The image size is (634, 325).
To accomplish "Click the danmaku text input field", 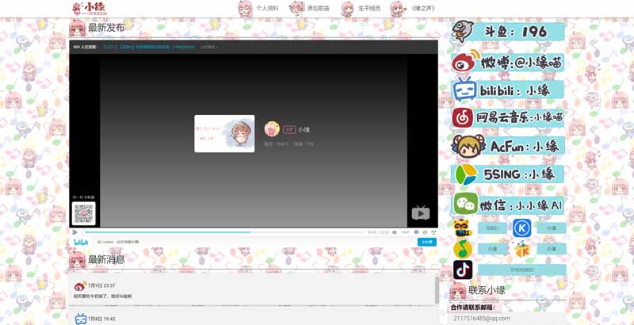I will point(256,242).
